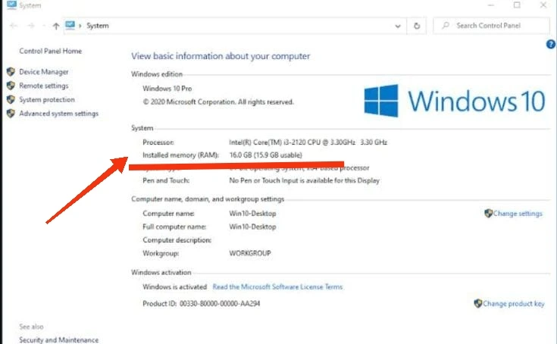This screenshot has height=344, width=557.
Task: Close the System window
Action: click(543, 5)
